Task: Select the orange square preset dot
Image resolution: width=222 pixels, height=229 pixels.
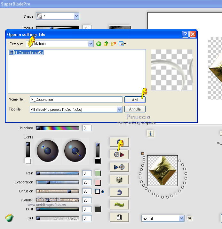Action: click(143, 154)
